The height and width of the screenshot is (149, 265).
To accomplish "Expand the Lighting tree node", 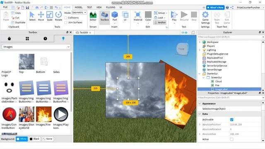I will click(x=200, y=50).
